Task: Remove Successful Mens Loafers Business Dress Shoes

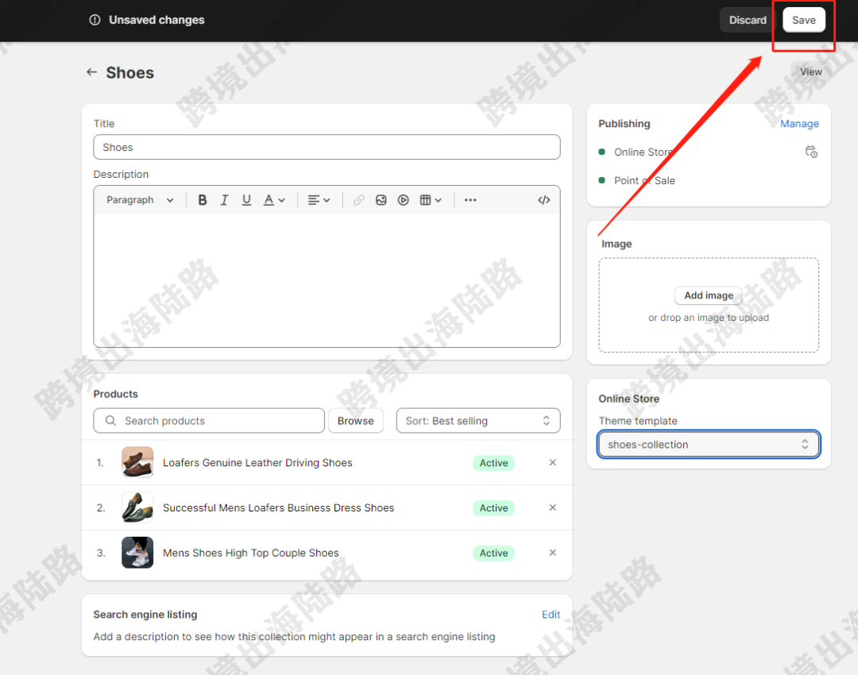Action: pos(553,507)
